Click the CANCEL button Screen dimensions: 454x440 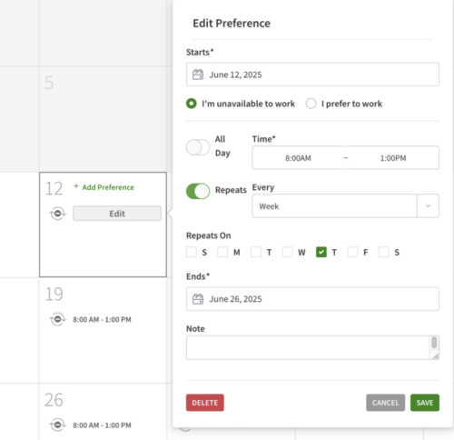point(385,403)
